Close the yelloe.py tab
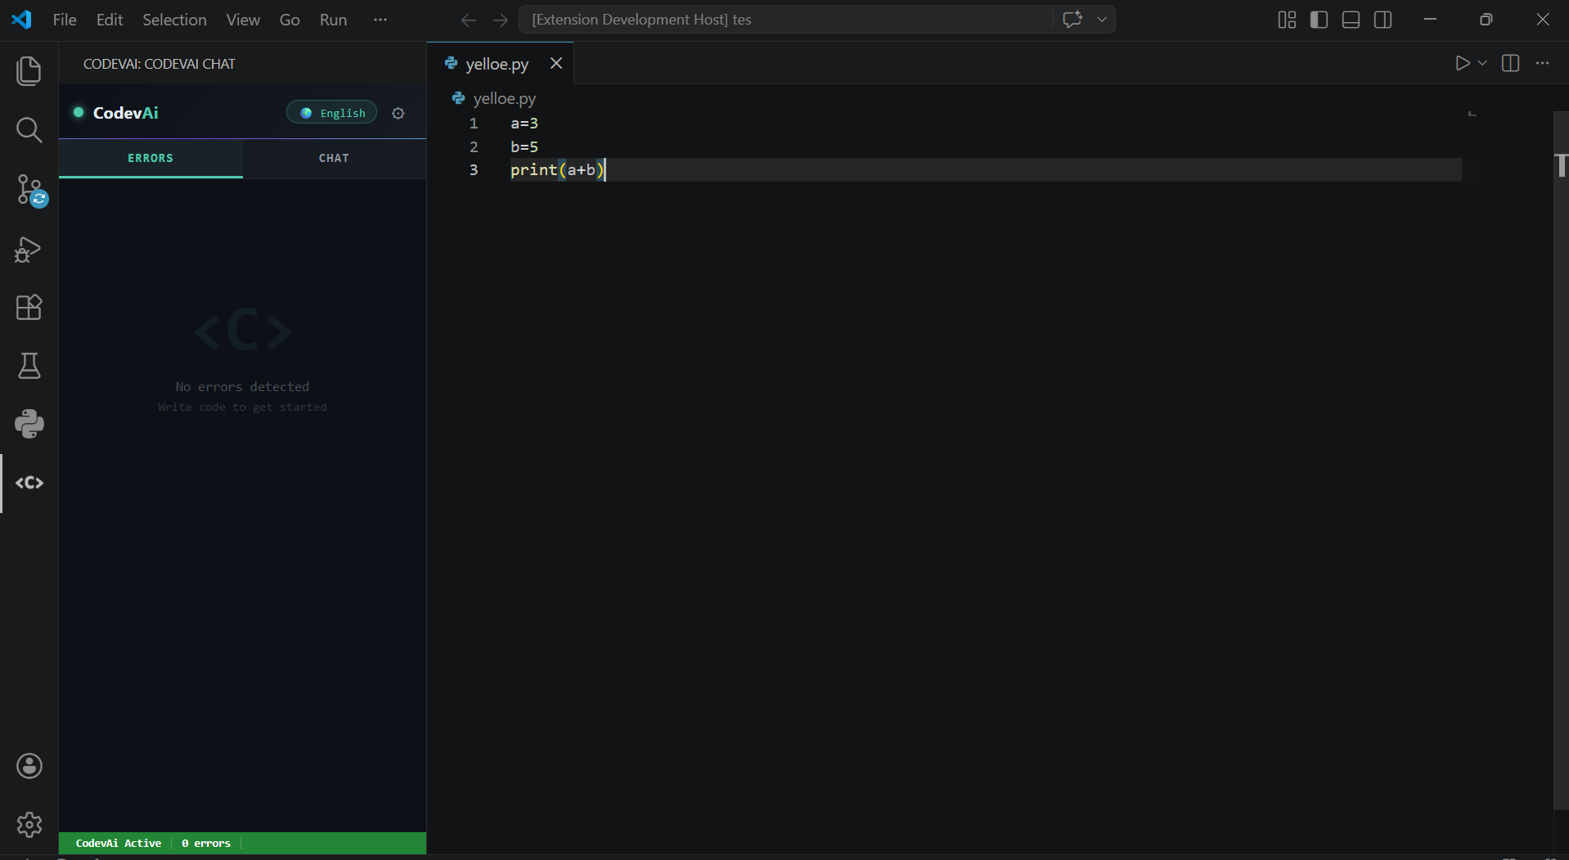The image size is (1569, 860). [x=556, y=63]
